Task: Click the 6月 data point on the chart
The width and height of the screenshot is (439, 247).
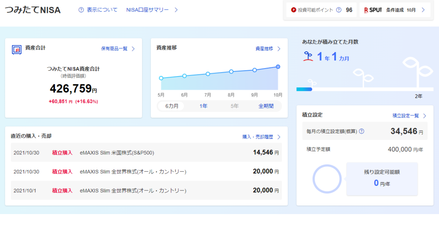Action: [x=185, y=76]
